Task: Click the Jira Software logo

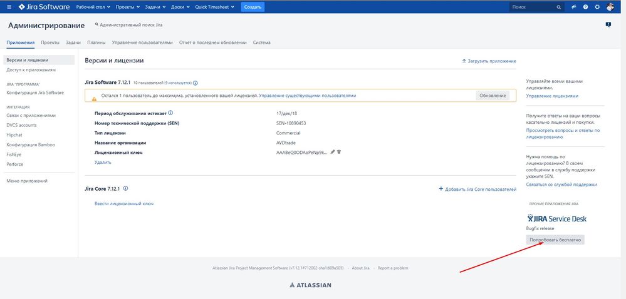Action: pos(44,7)
